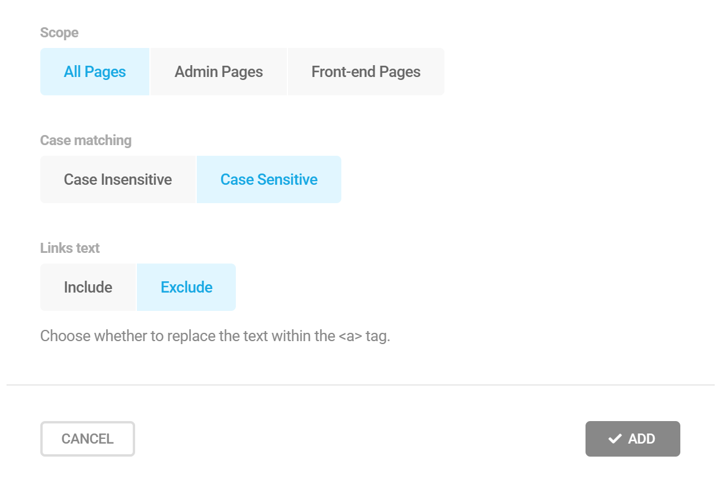
Task: Choose Front-end Pages as the scope
Action: click(365, 71)
